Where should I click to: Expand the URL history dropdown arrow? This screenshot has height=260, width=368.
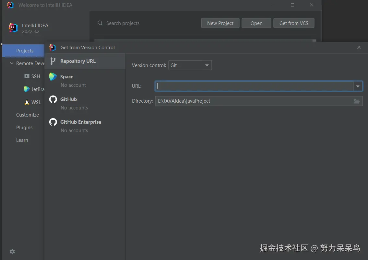[358, 86]
